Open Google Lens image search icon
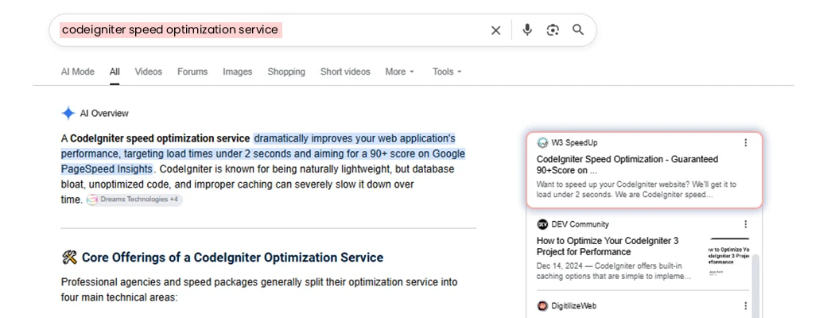This screenshot has height=318, width=827. [x=552, y=30]
